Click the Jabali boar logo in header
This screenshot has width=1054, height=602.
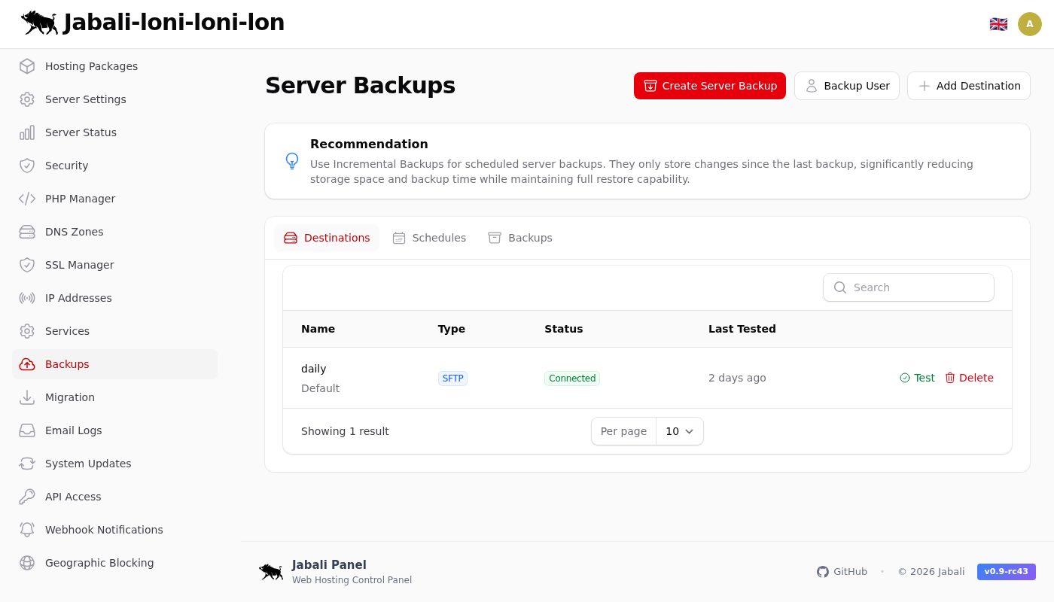[39, 23]
